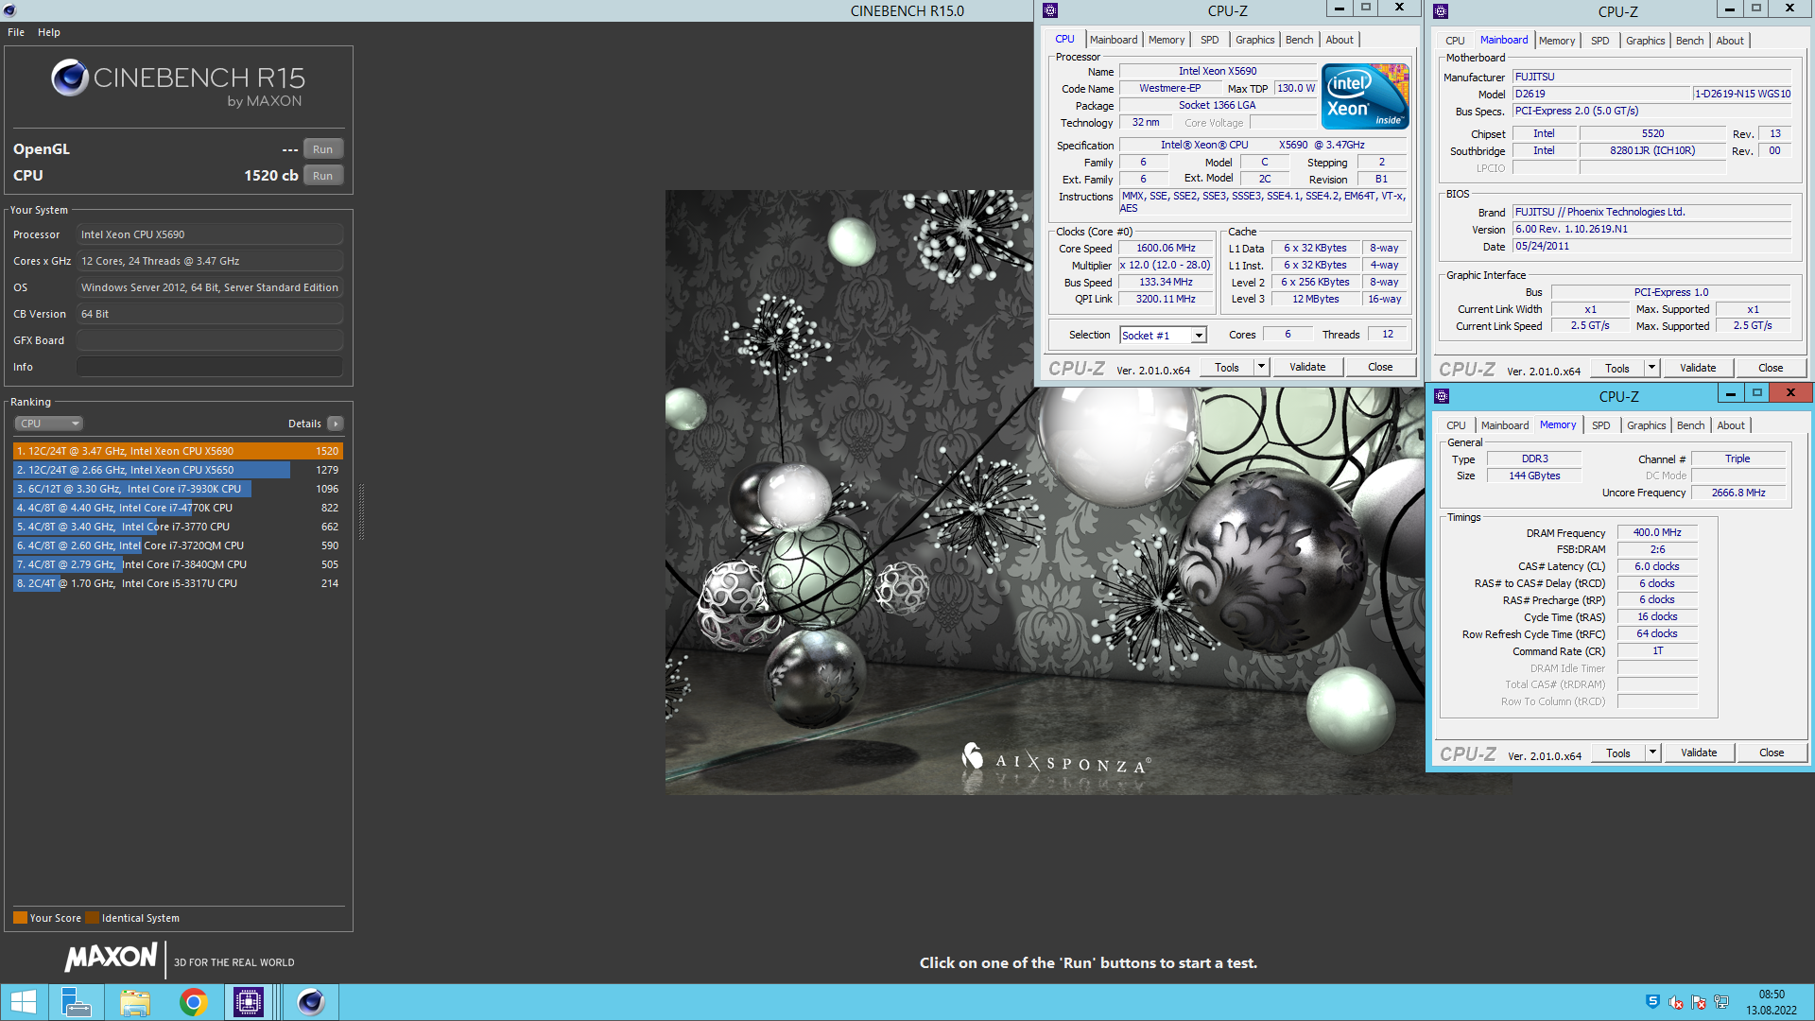Click Tools button in CPU-Z CPU window

[1226, 367]
